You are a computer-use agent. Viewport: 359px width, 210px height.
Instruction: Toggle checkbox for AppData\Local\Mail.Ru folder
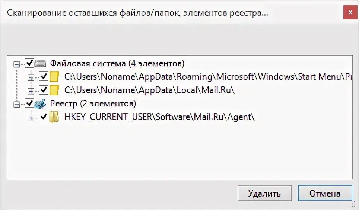click(x=44, y=90)
